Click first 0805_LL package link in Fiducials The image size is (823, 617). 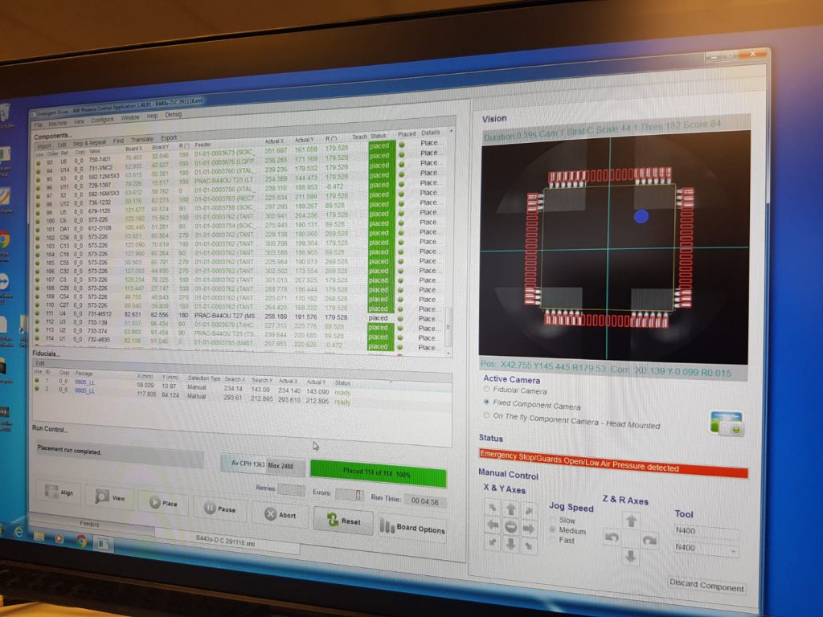84,382
